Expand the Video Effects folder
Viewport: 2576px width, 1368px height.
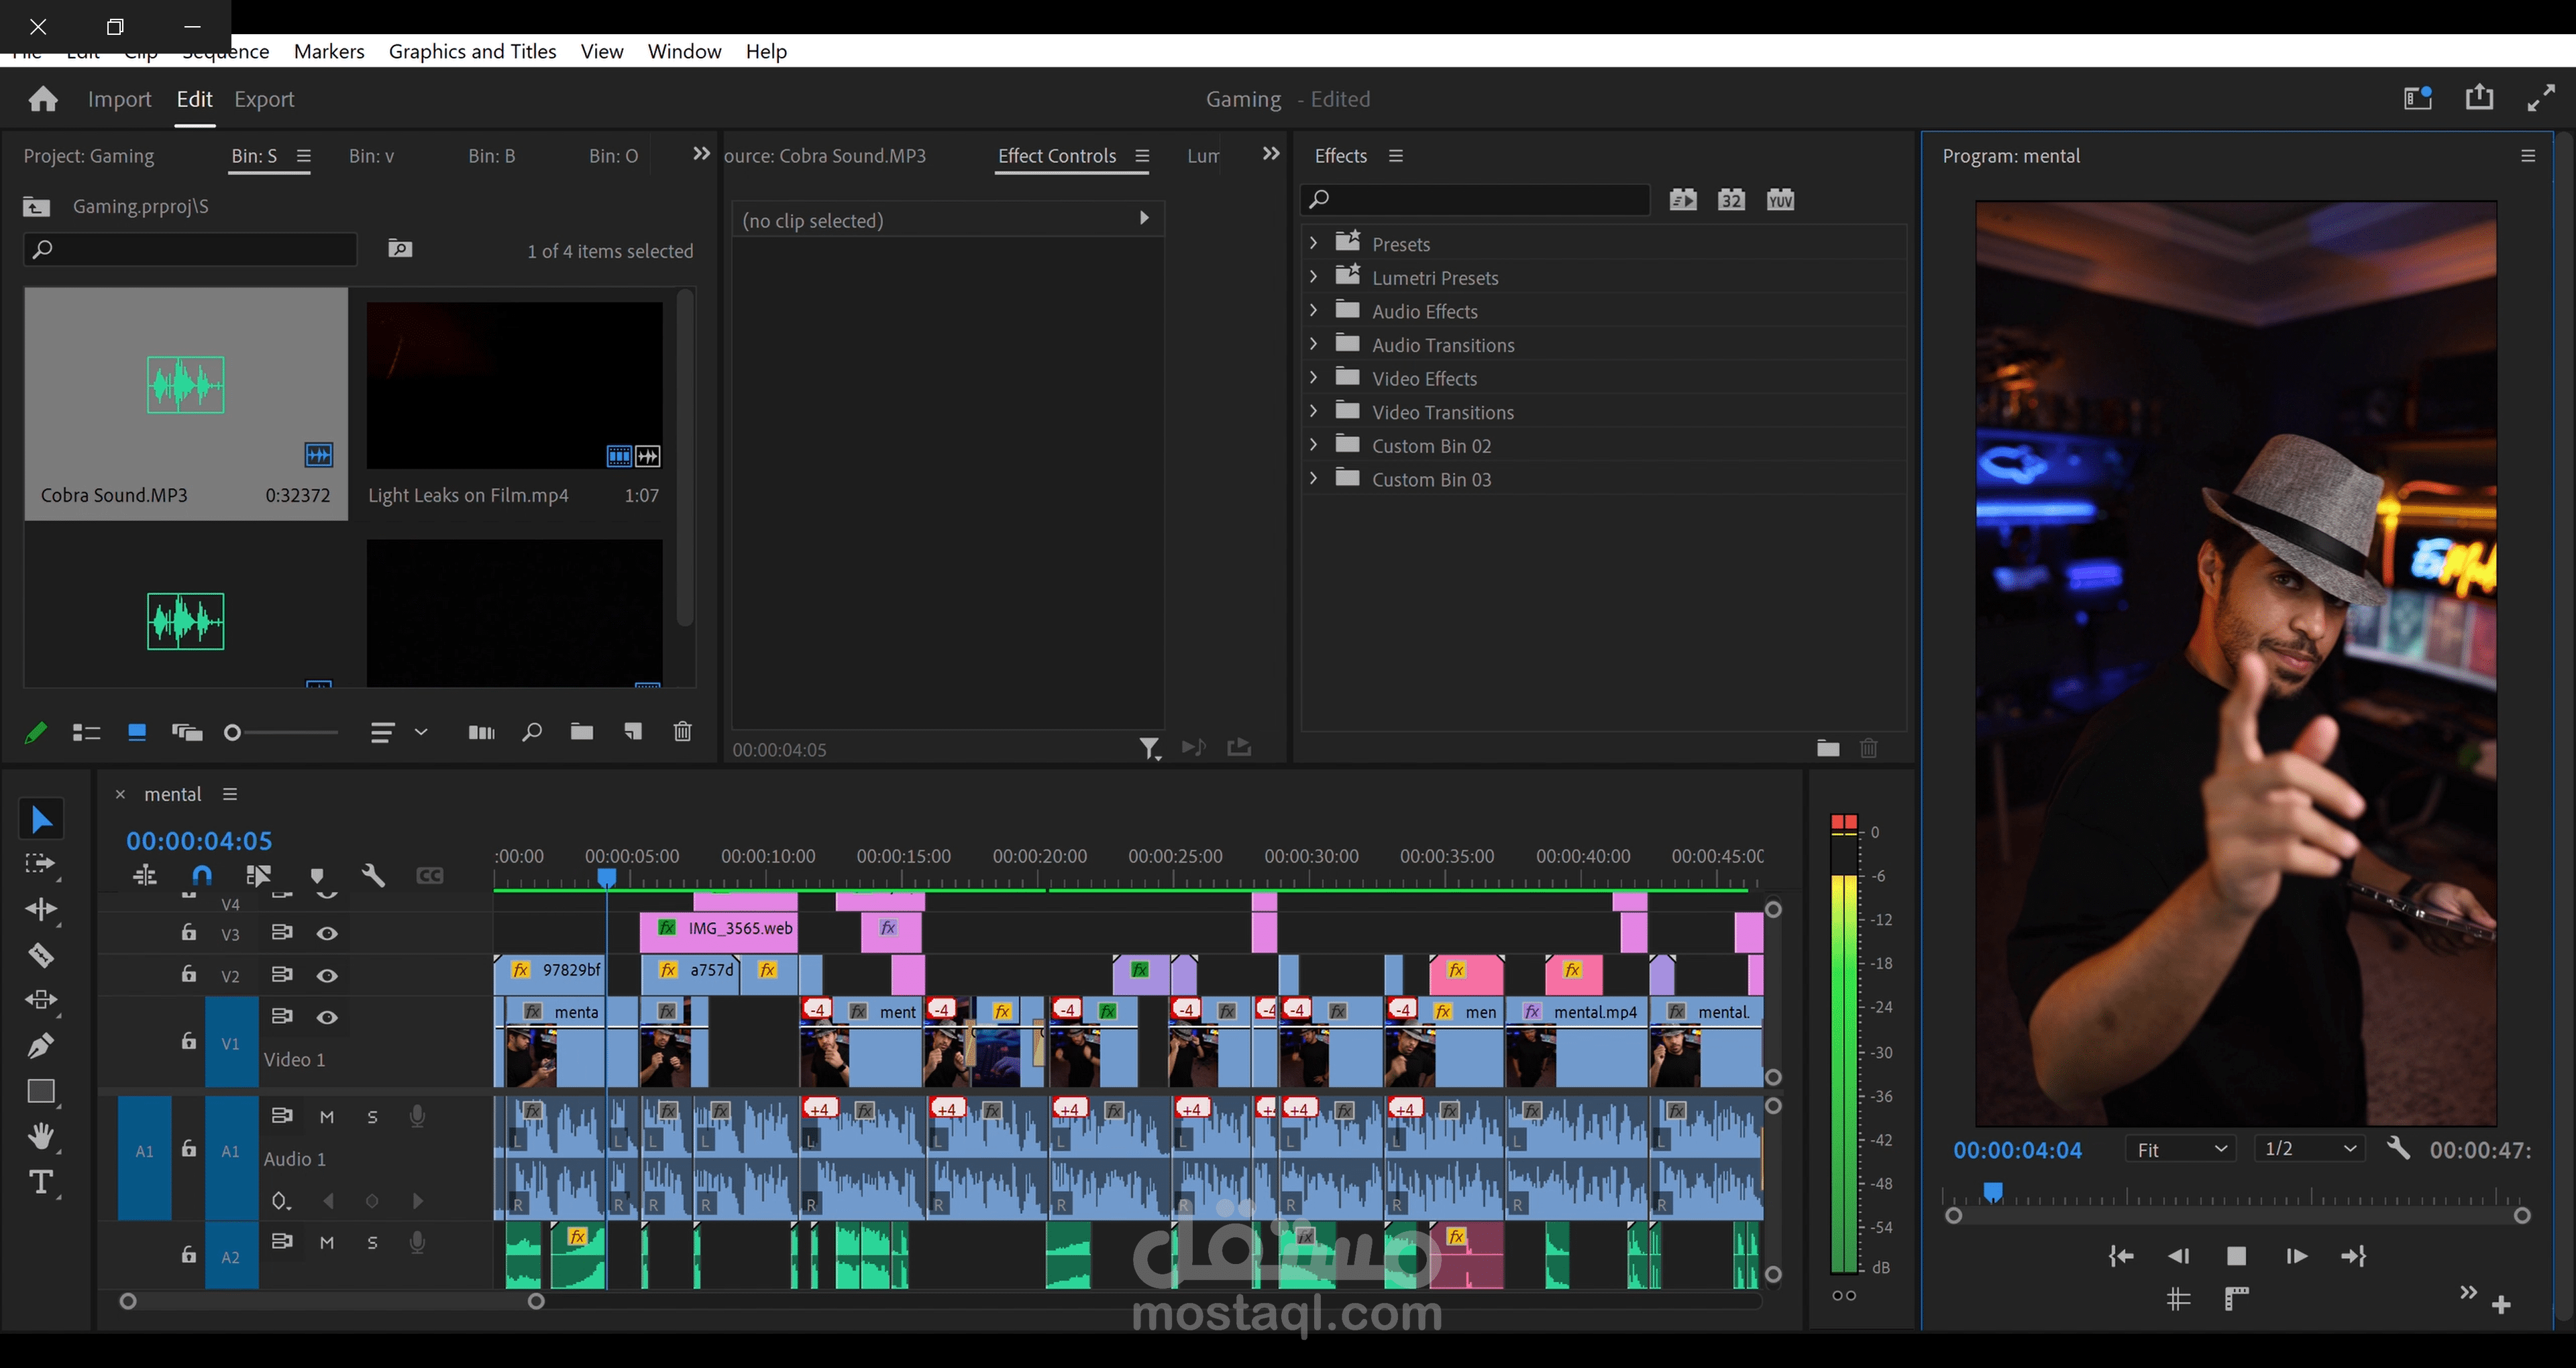[1314, 378]
